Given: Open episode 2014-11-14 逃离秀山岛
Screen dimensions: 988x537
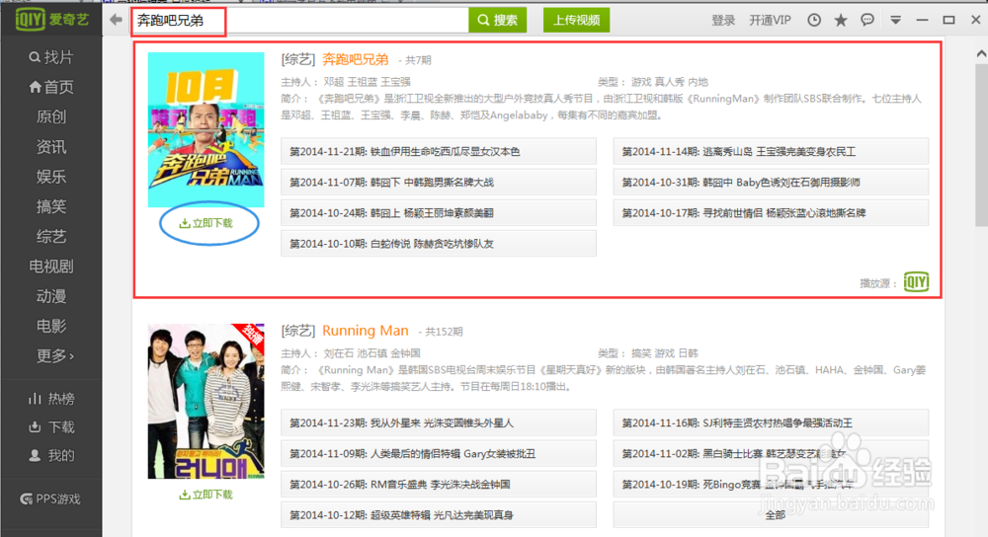Looking at the screenshot, I should pos(771,152).
